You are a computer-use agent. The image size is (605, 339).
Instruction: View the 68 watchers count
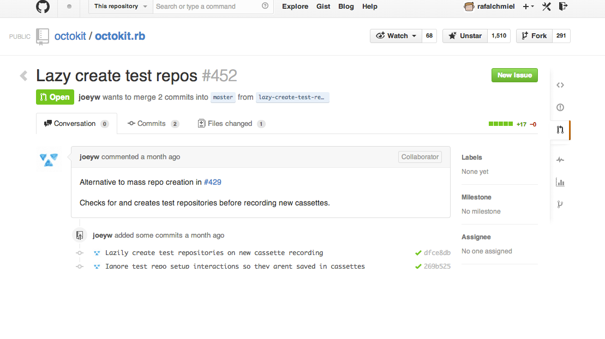(429, 36)
